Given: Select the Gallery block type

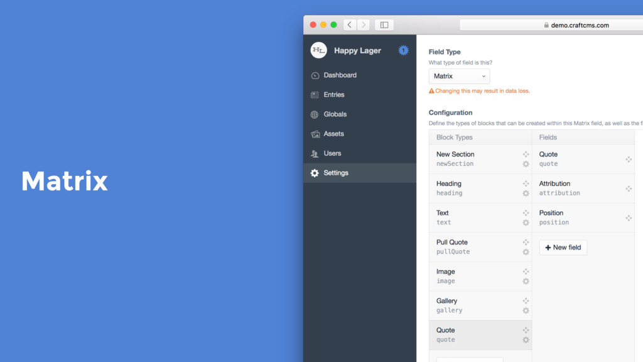Looking at the screenshot, I should point(480,306).
